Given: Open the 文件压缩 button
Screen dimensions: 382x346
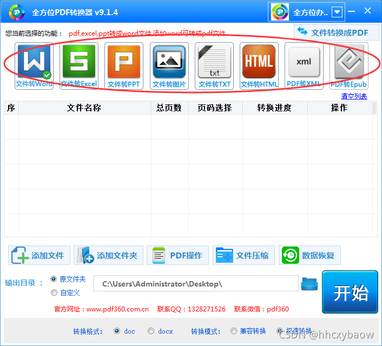Looking at the screenshot, I should (x=243, y=255).
